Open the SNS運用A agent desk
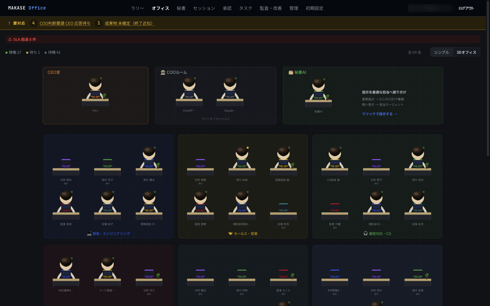The image size is (490, 306). (x=66, y=274)
